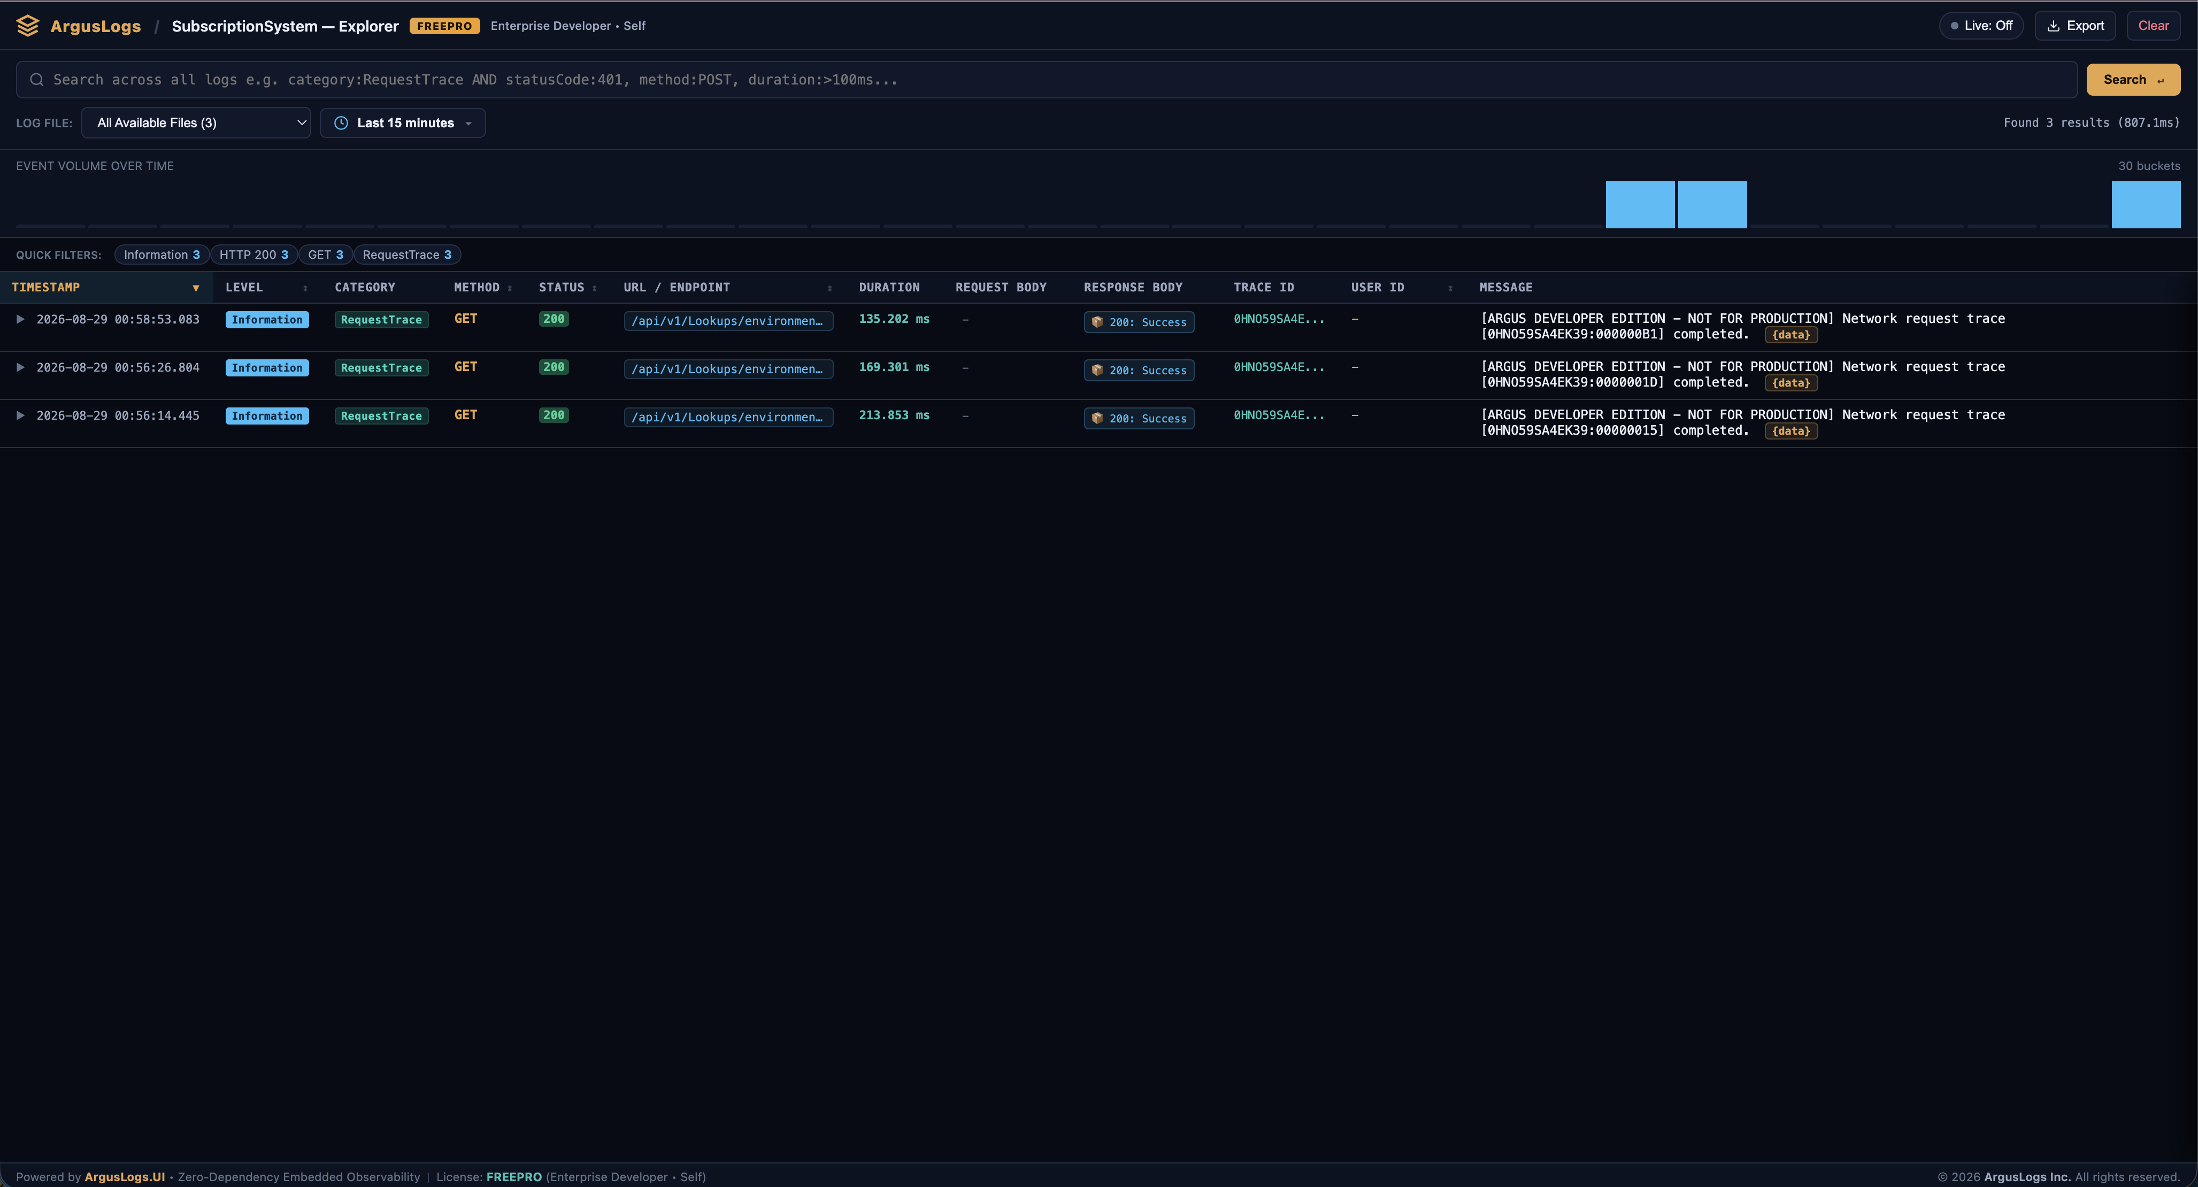Click the 169.301 ms duration value
The height and width of the screenshot is (1187, 2198).
(894, 367)
